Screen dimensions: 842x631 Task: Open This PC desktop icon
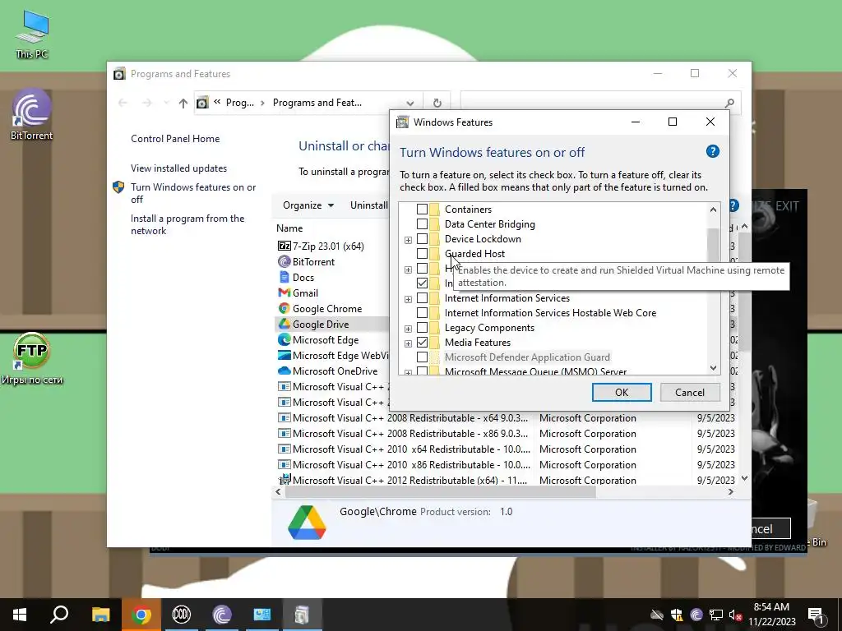click(x=32, y=35)
